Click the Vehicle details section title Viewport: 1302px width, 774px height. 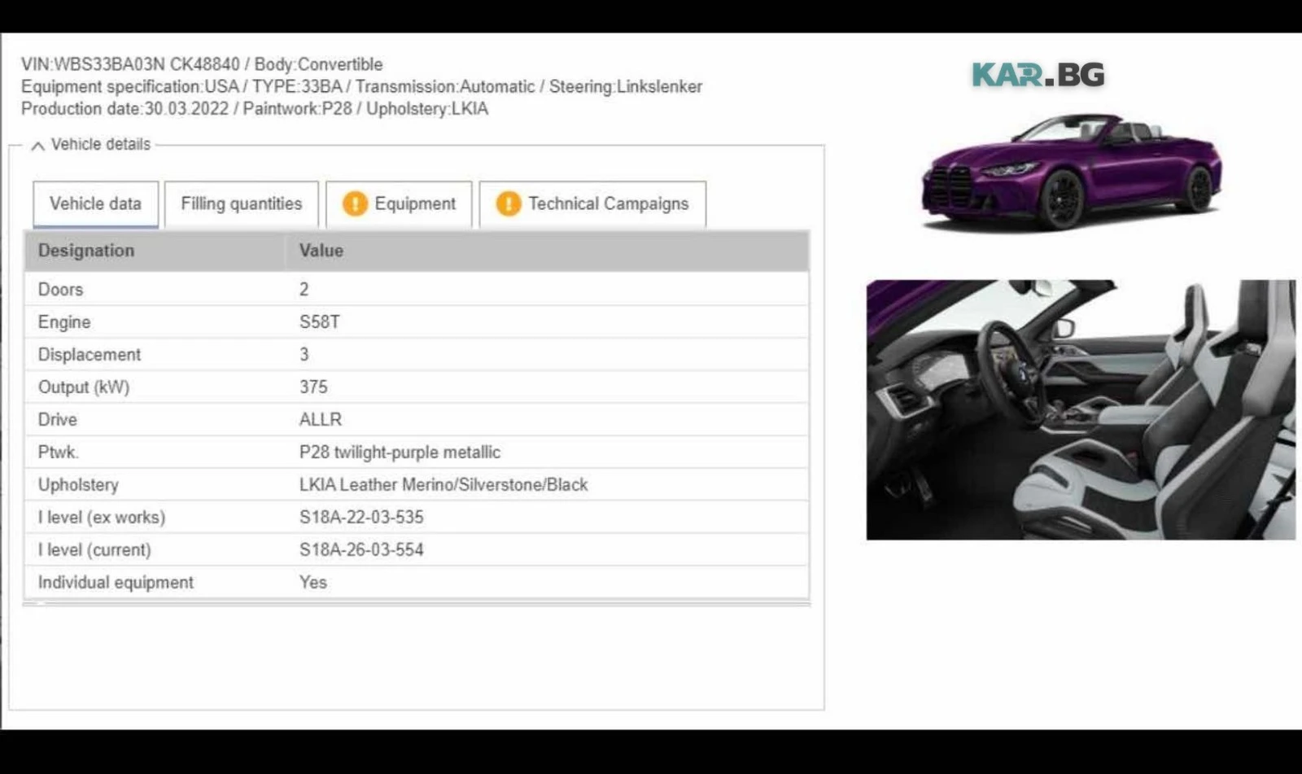[101, 145]
